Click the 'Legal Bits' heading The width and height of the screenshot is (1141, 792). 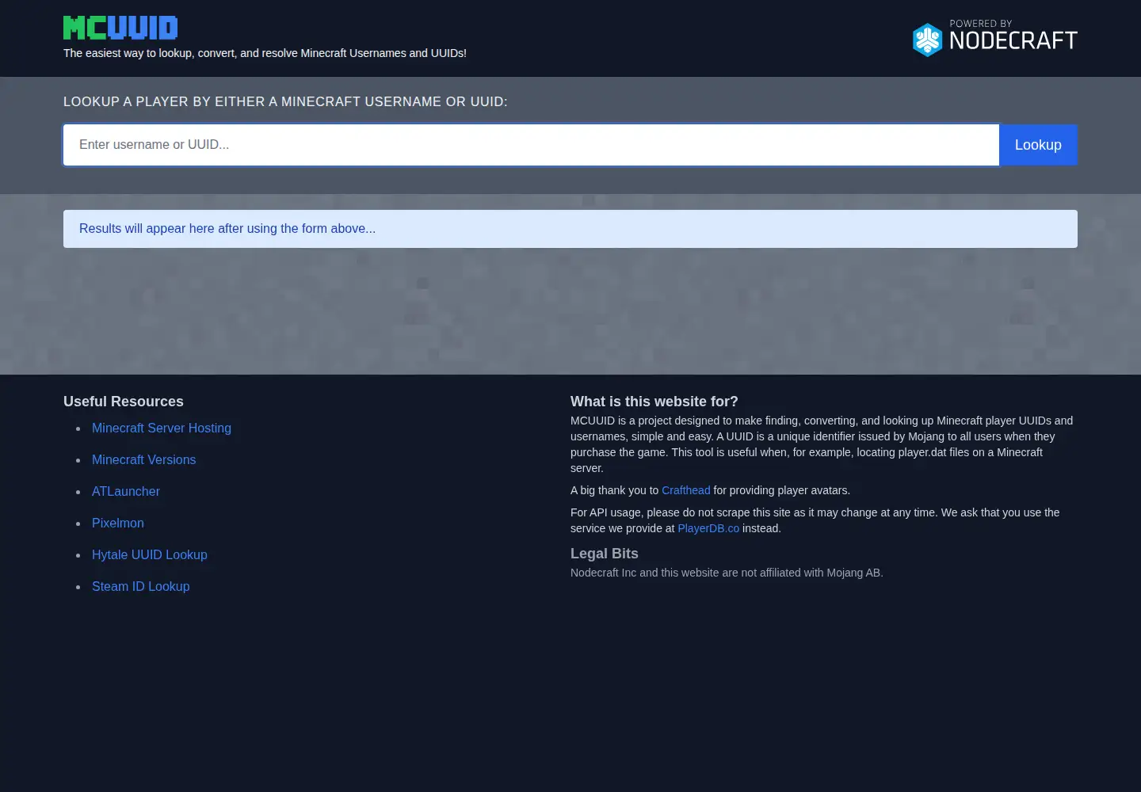point(605,554)
